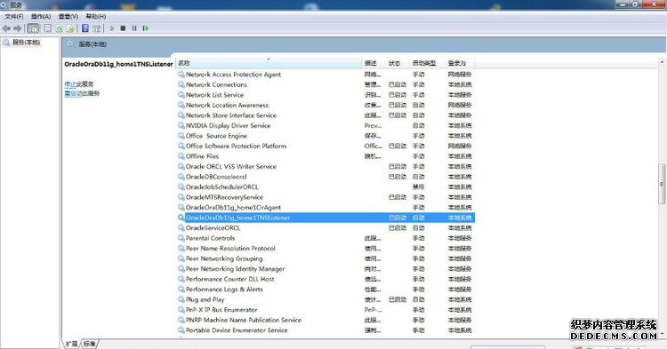Click the Restart Service green icon
Screen dimensions: 667x349
146,28
